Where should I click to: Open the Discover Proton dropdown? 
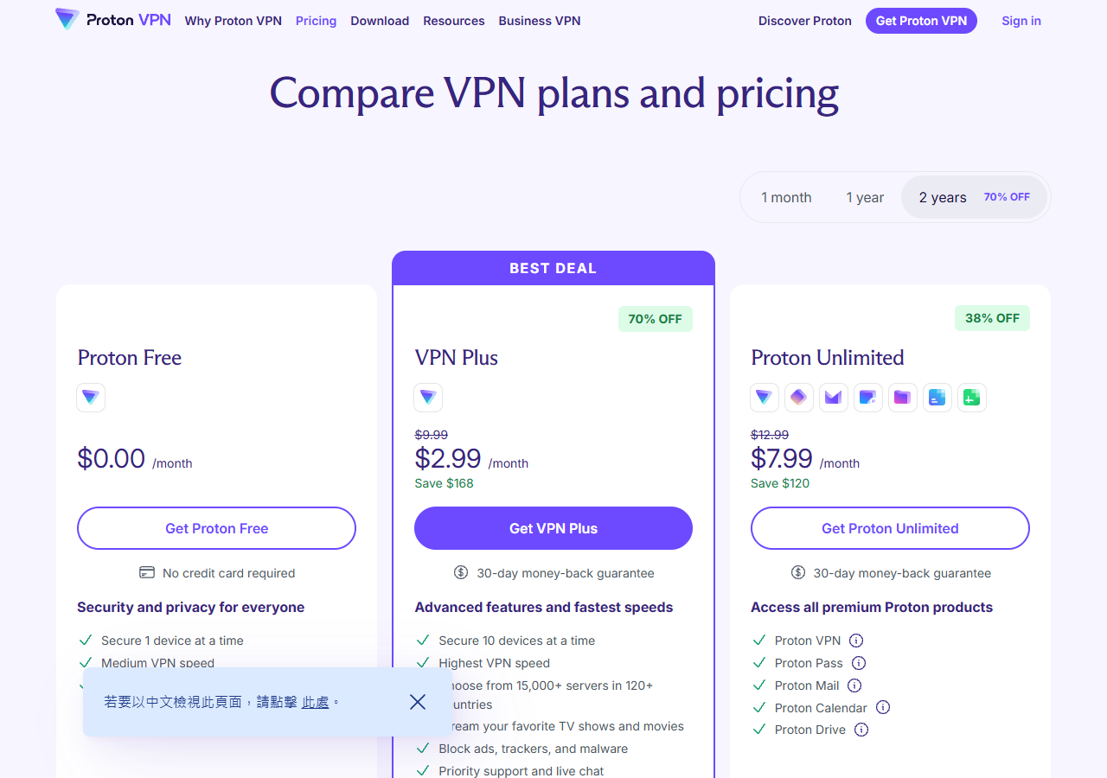(804, 21)
